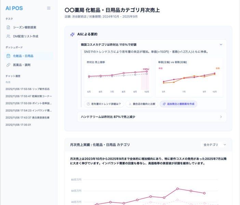Click the sparkle icon next to AIによる要約
240x205 pixels.
pos(72,35)
